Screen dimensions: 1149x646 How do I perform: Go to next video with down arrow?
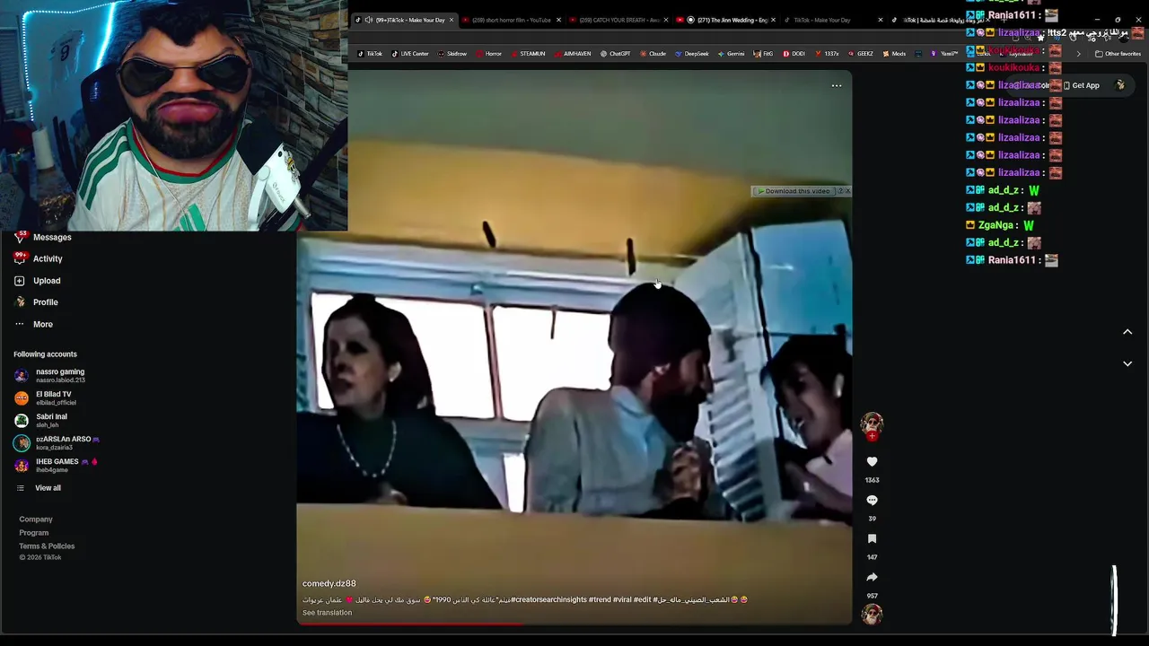point(1127,363)
